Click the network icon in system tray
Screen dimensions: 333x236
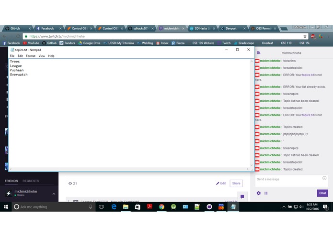pyautogui.click(x=296, y=207)
